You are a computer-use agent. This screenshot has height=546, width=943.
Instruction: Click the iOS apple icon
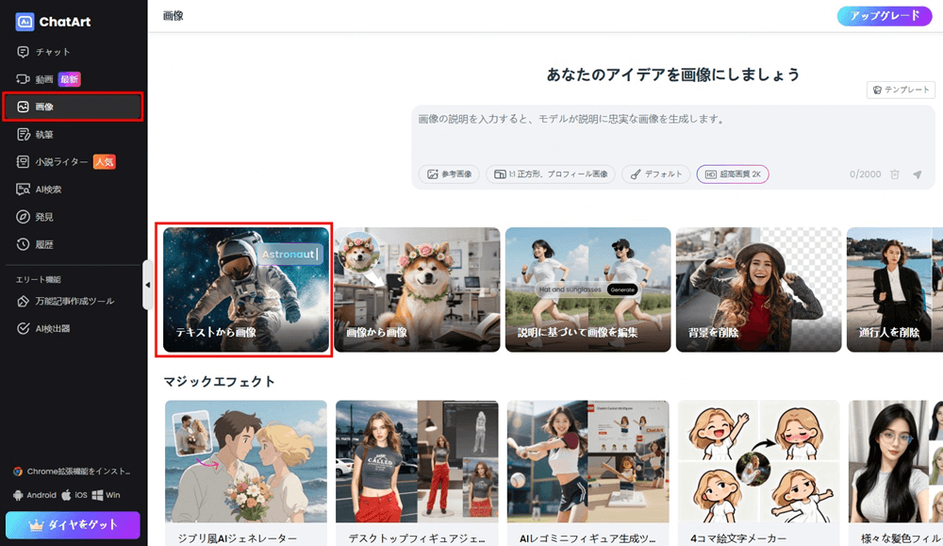click(x=66, y=495)
